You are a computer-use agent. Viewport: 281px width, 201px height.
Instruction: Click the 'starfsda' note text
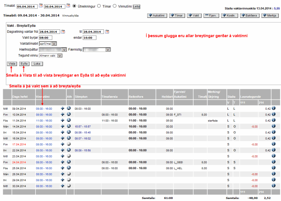pos(213,120)
